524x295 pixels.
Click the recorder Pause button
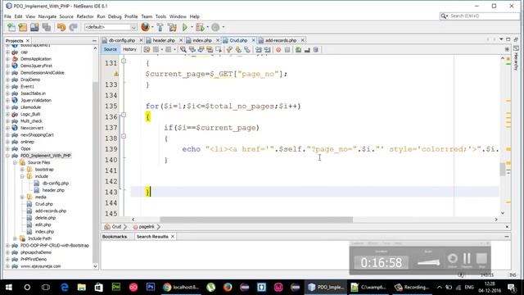tap(467, 259)
